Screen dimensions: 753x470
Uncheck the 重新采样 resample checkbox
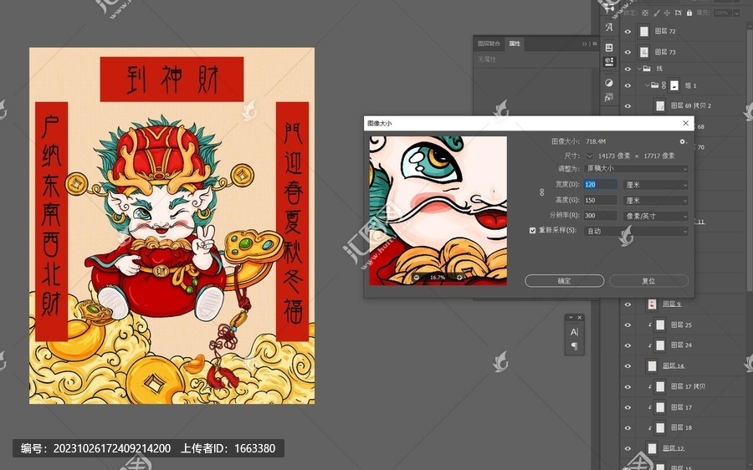pyautogui.click(x=532, y=231)
